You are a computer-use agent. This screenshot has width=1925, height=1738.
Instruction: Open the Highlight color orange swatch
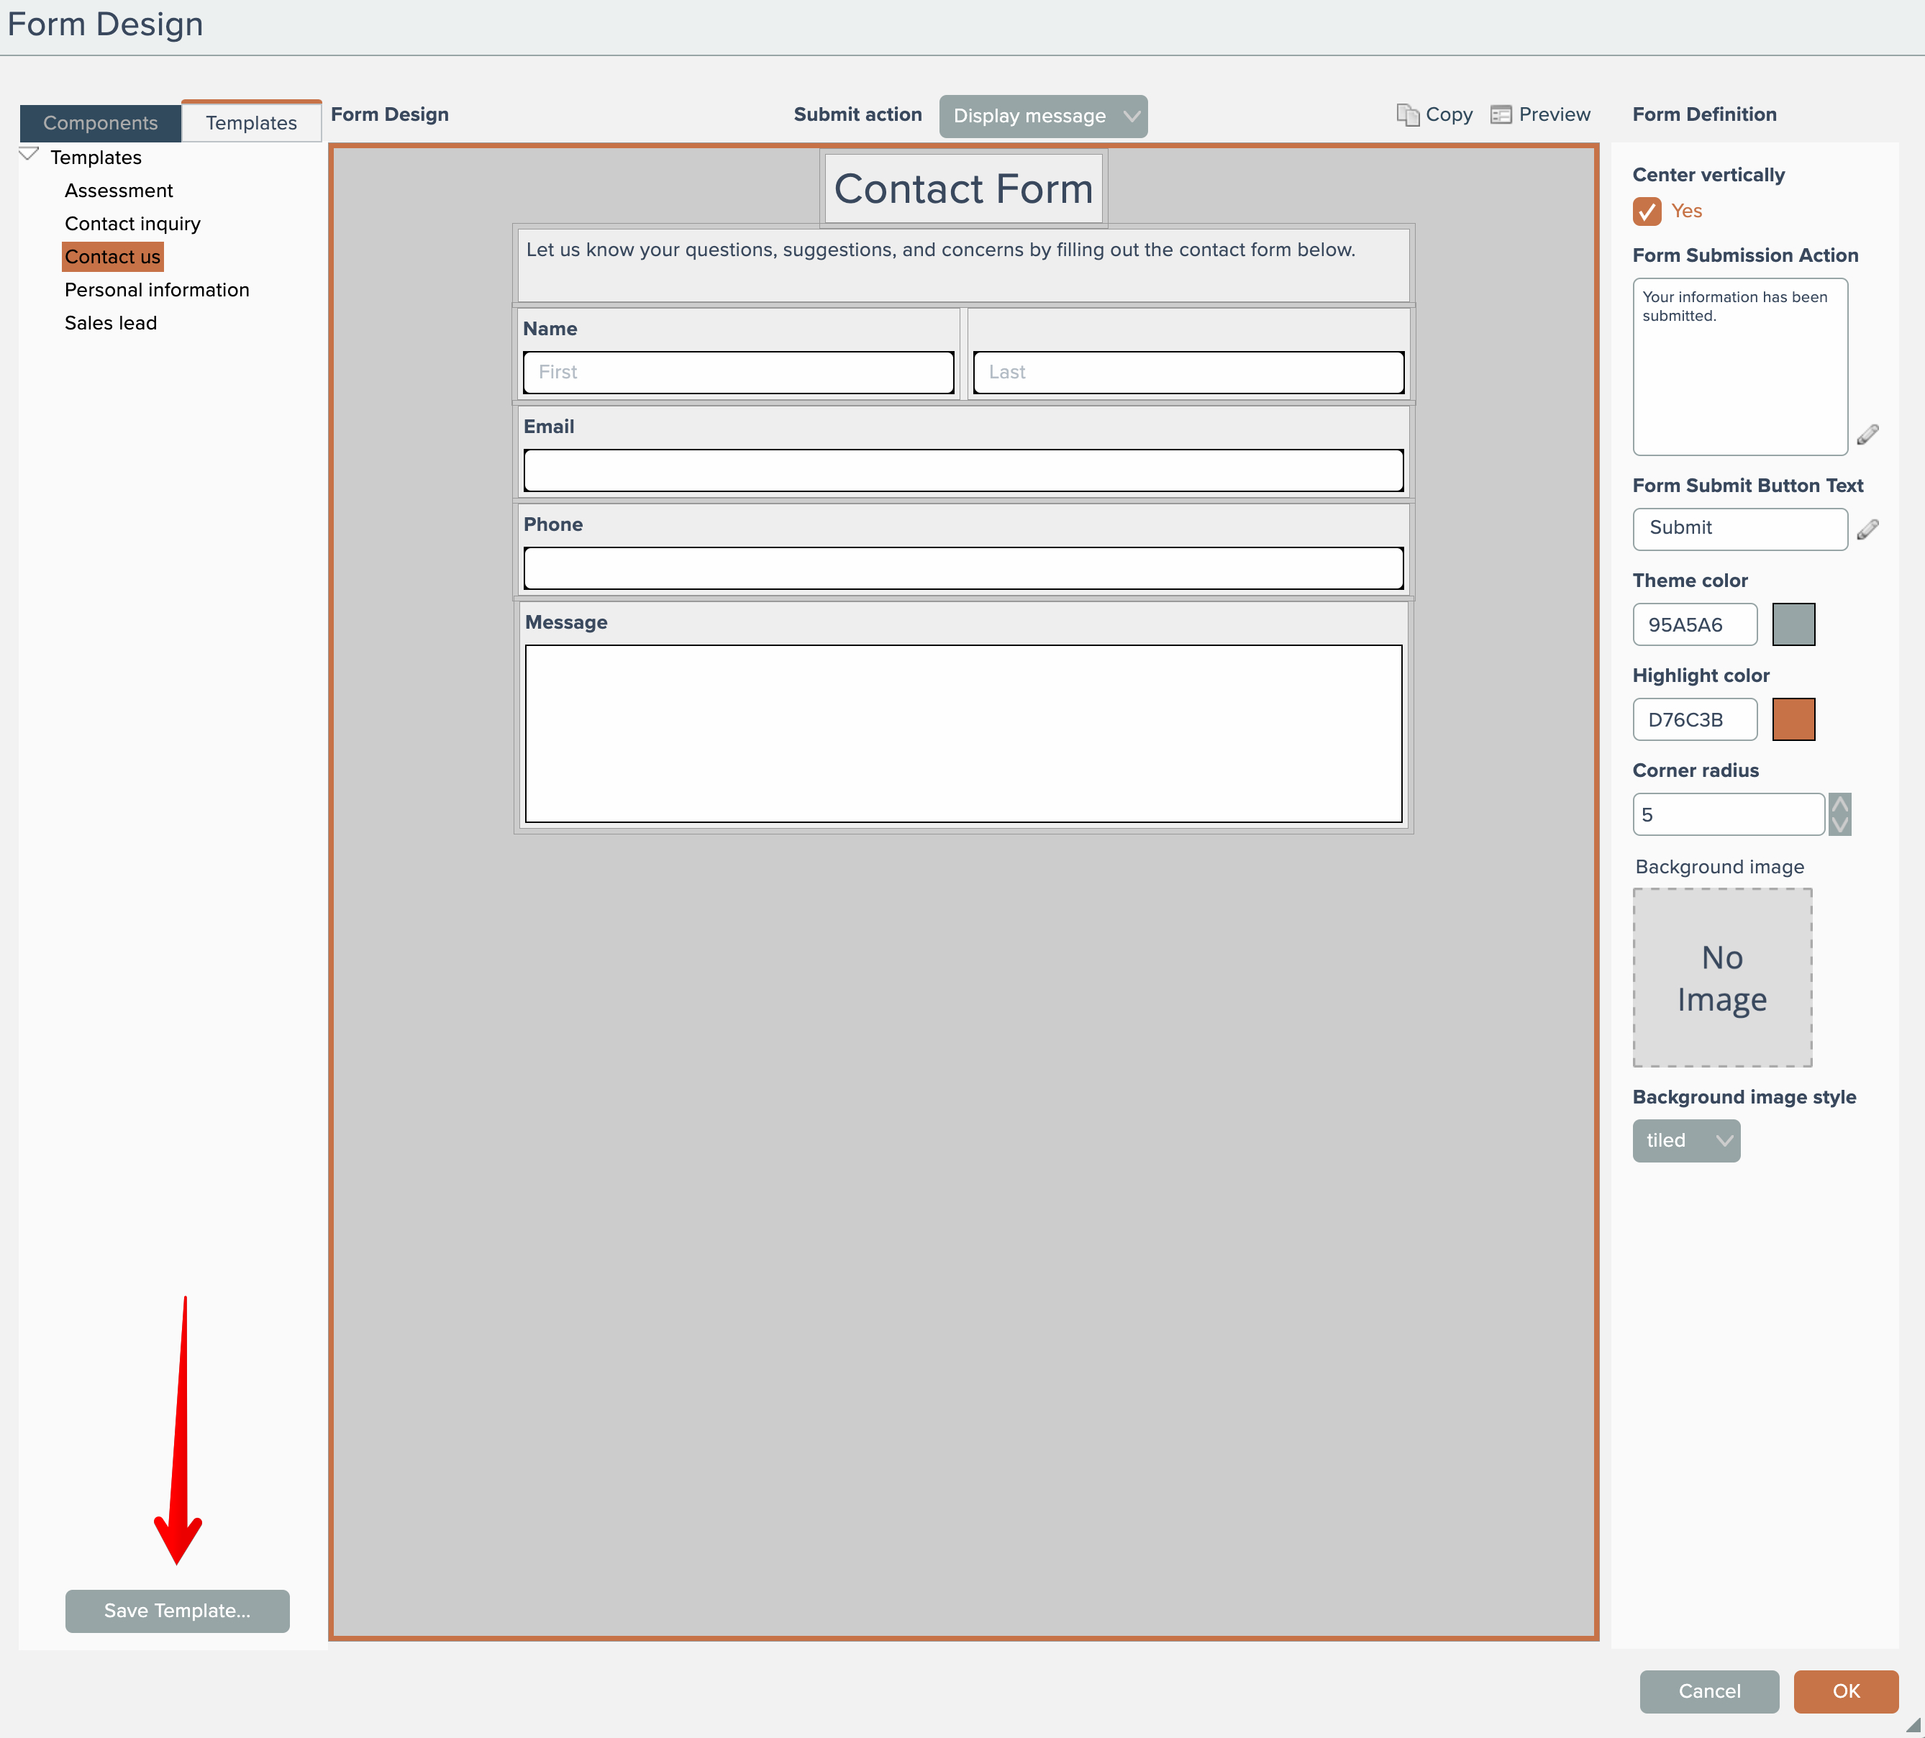pyautogui.click(x=1792, y=719)
